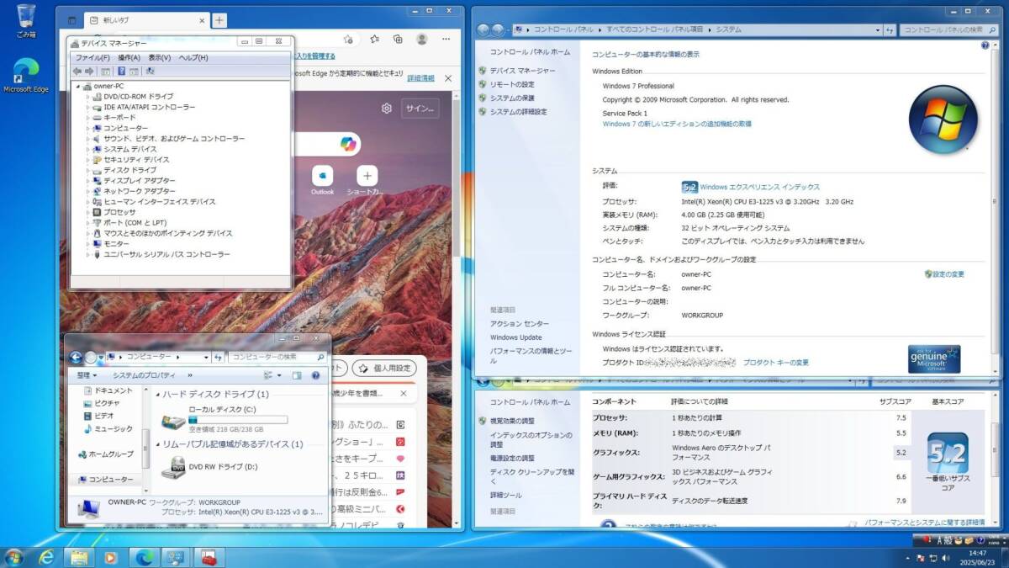Open 表示(V) menu in Device Manager
1009x568 pixels.
pos(160,58)
